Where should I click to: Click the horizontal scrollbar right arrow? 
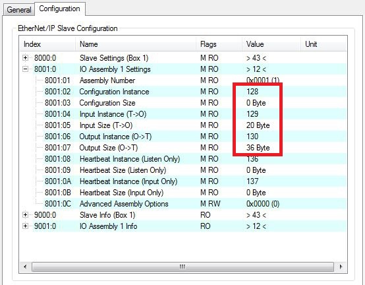pos(341,267)
